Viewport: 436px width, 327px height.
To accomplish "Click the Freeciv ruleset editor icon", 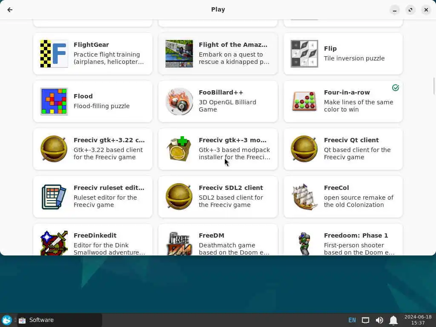I will pos(54,197).
